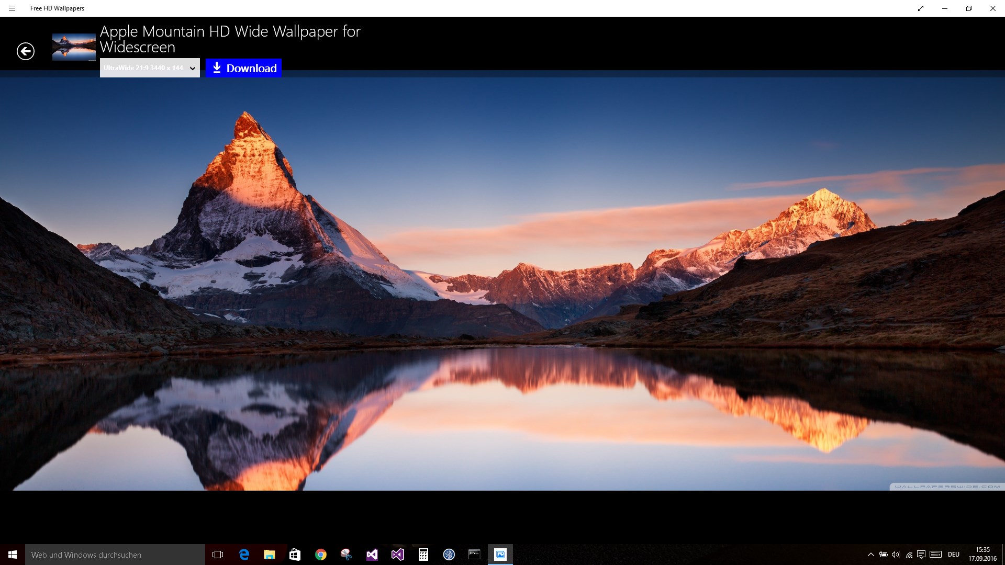This screenshot has height=565, width=1005.
Task: Launch Microsoft Edge browser
Action: [x=244, y=554]
